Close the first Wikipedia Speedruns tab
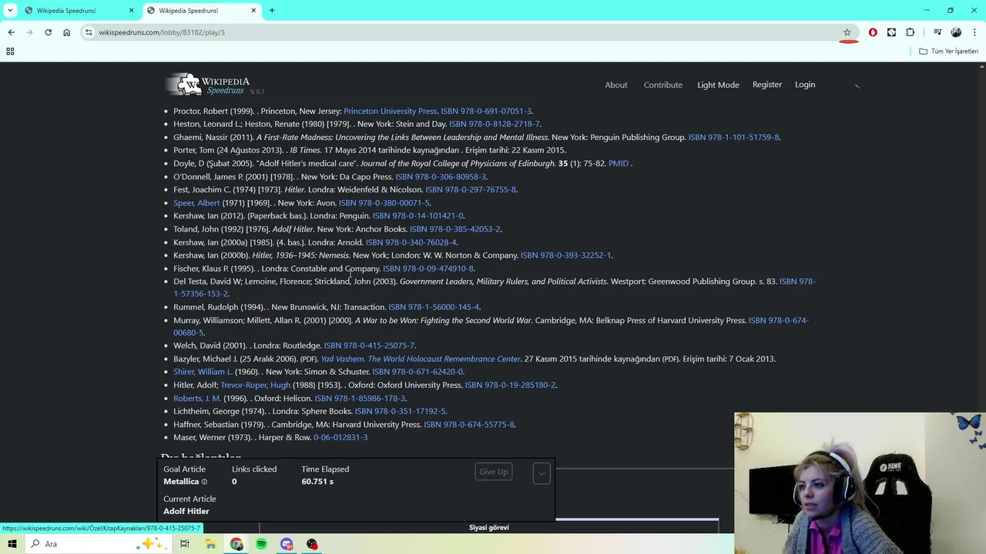The height and width of the screenshot is (554, 986). point(131,10)
